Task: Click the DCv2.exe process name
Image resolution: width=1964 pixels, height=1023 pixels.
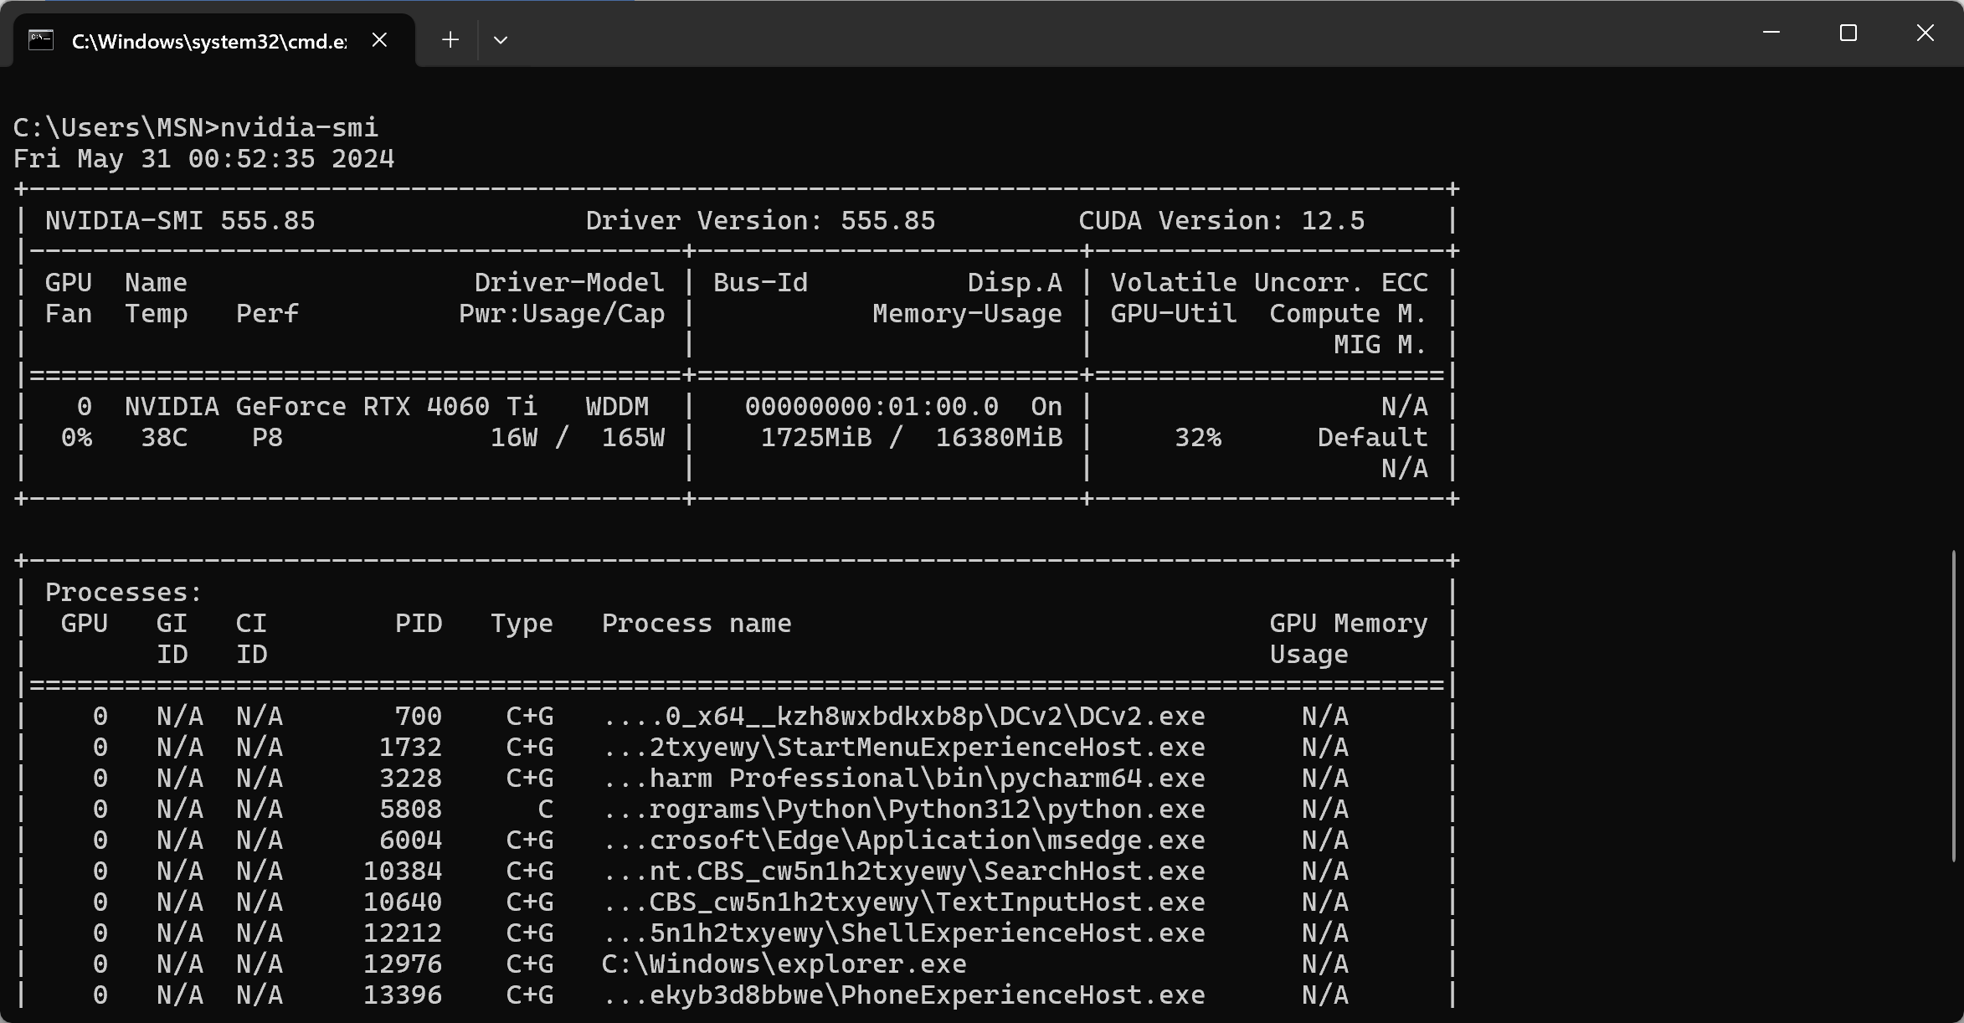Action: 903,716
